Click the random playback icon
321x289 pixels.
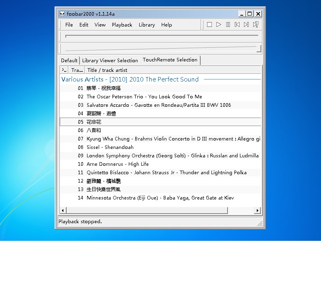coord(256,25)
